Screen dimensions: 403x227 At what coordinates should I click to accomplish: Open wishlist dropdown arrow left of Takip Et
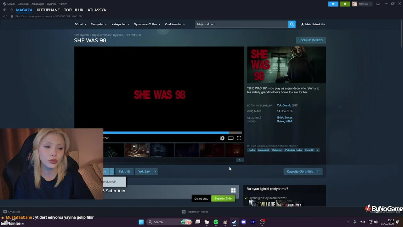pyautogui.click(x=112, y=172)
